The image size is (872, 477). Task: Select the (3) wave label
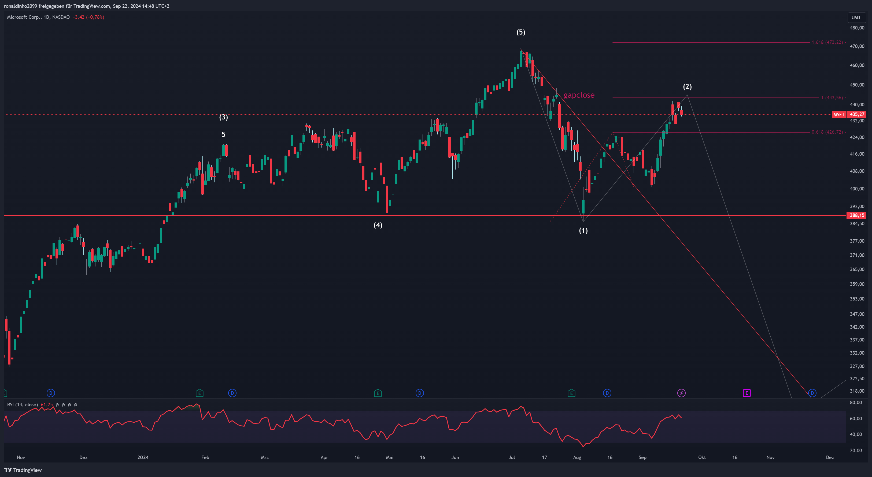point(223,117)
